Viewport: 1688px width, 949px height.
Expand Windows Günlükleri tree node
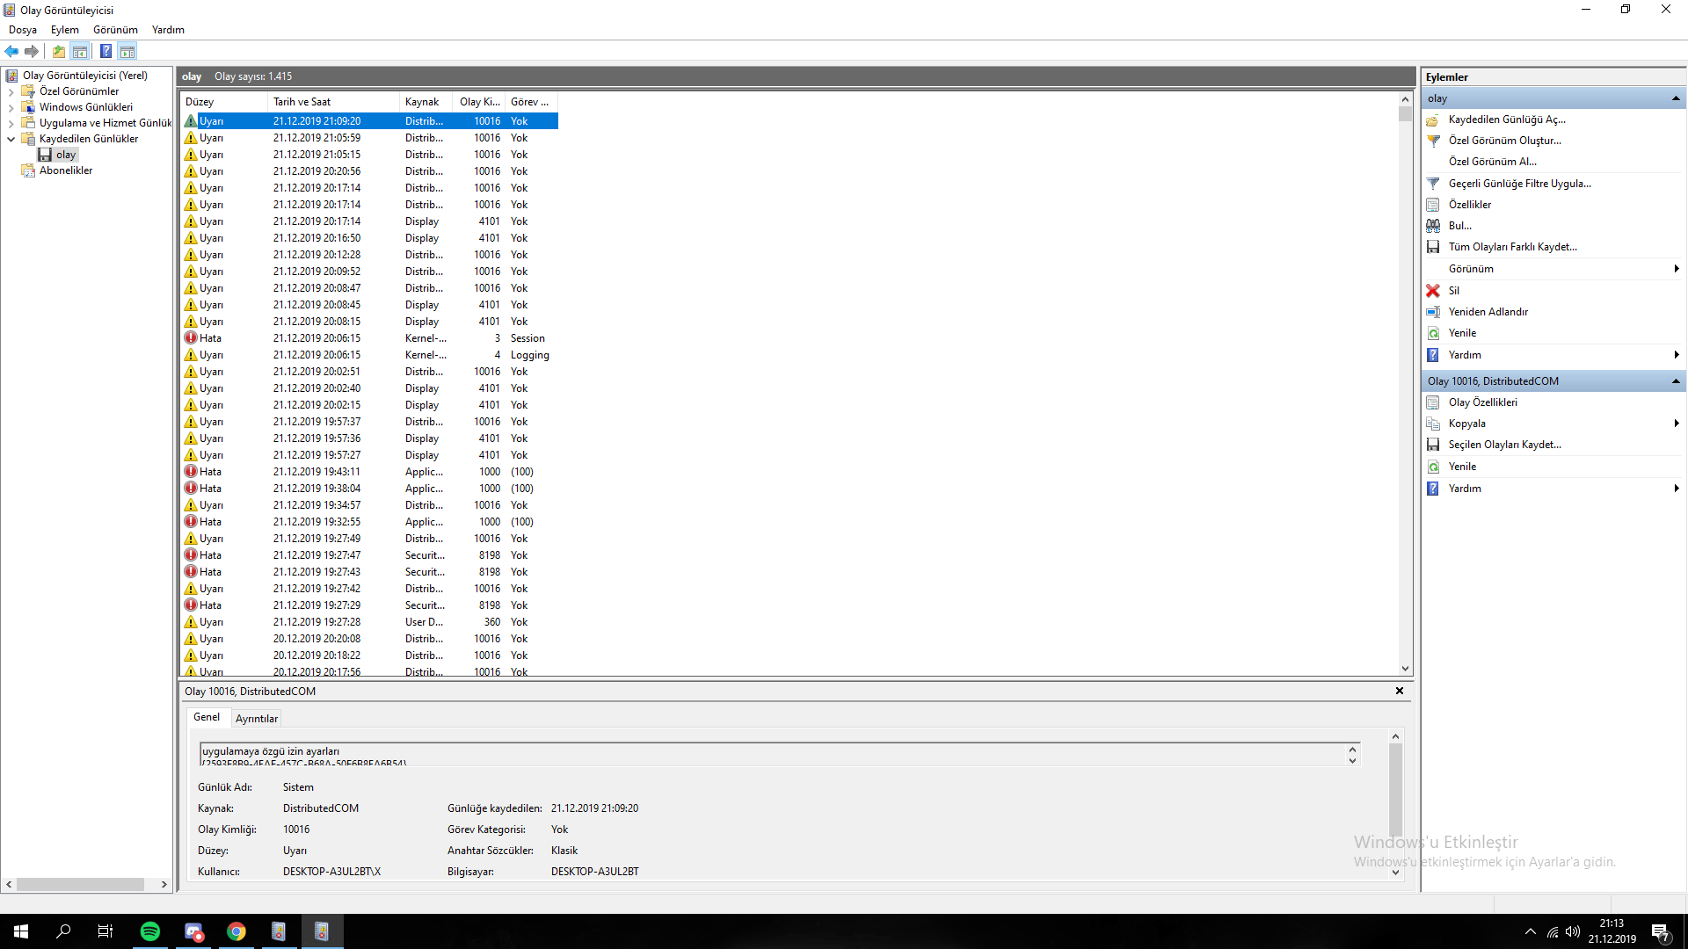coord(11,107)
